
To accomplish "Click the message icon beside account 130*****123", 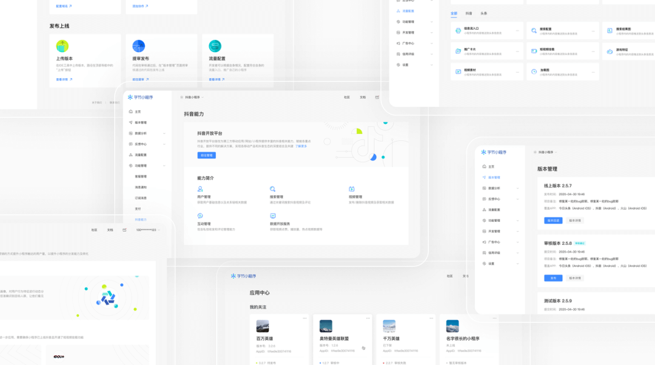I will click(124, 230).
